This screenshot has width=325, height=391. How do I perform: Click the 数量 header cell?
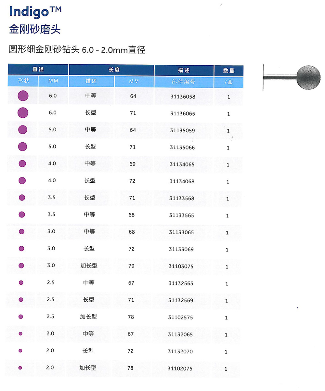point(229,70)
